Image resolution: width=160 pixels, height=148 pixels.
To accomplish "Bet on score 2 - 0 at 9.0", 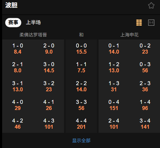I will tap(49, 49).
